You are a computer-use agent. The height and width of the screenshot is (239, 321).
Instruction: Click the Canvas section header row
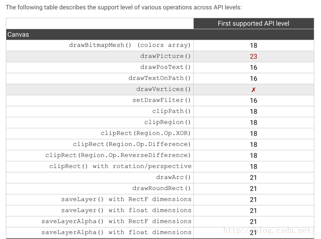160,34
